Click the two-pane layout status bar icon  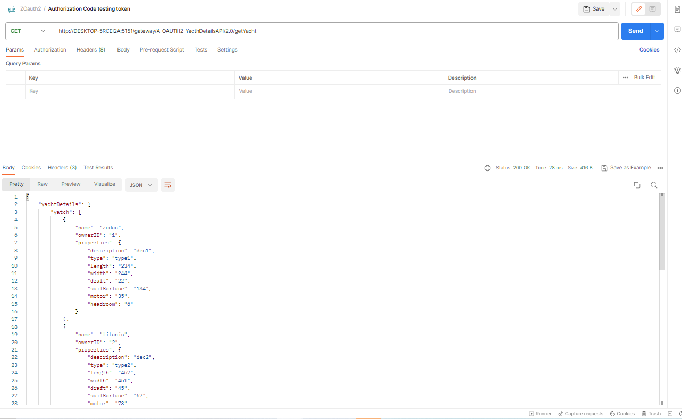tap(670, 414)
